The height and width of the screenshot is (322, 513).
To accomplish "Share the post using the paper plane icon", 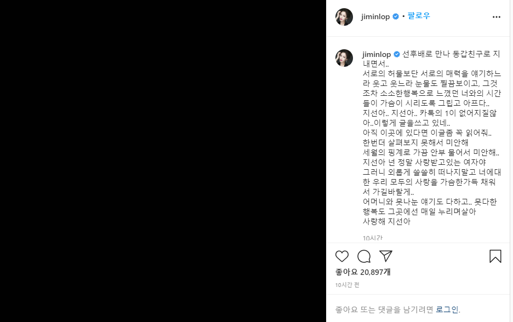I will tap(386, 256).
